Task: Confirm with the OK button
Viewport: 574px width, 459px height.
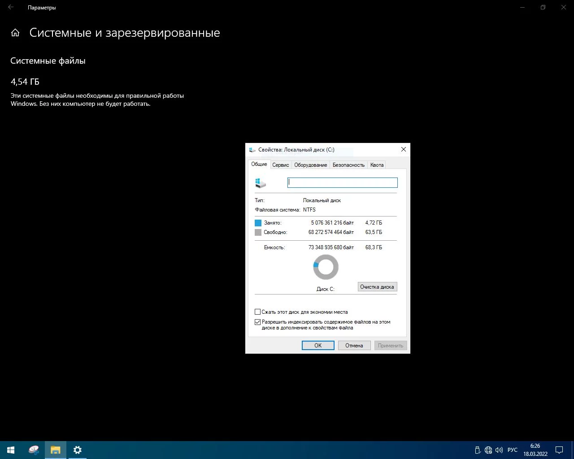Action: click(318, 346)
